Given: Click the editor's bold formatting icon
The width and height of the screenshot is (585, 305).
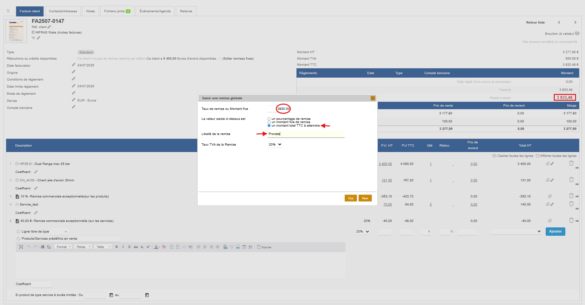Looking at the screenshot, I should pos(116,247).
